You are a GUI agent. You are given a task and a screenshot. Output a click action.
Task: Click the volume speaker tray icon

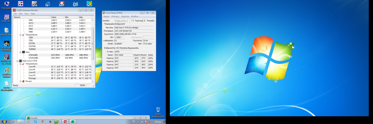pyautogui.click(x=142, y=122)
